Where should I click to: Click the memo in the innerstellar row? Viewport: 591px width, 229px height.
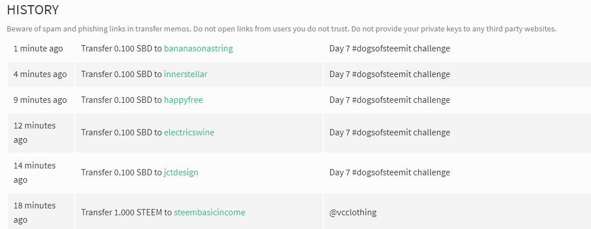coord(390,74)
